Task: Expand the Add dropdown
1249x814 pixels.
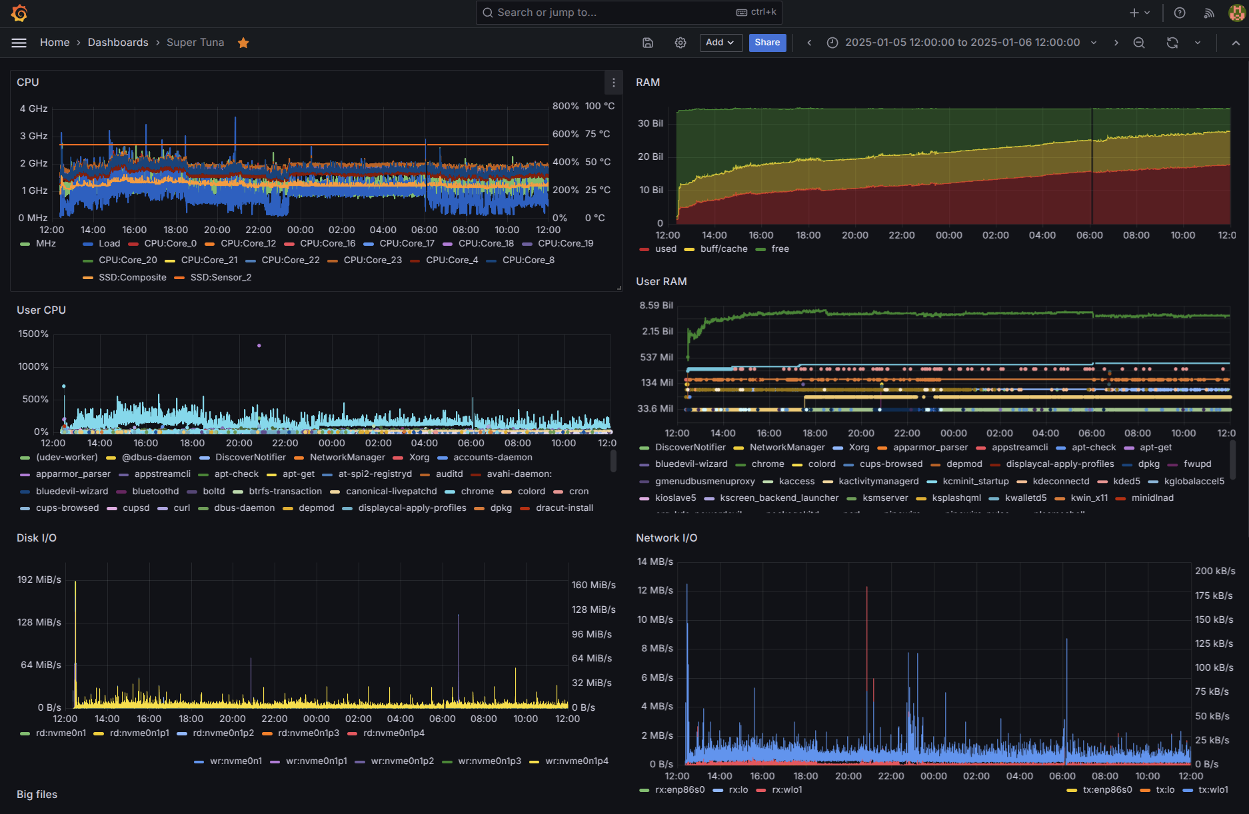Action: coord(720,43)
